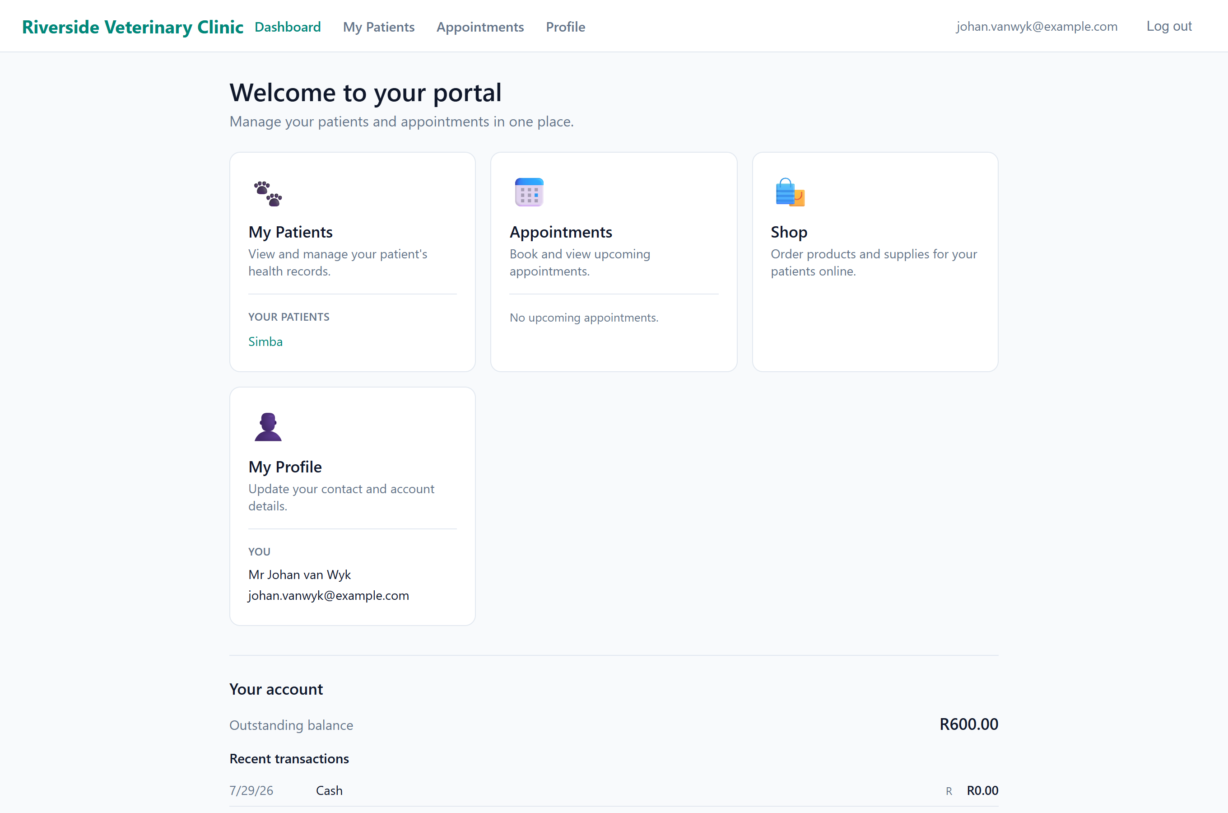The width and height of the screenshot is (1228, 813).
Task: Click the calendar icon on Appointments card
Action: (x=529, y=192)
